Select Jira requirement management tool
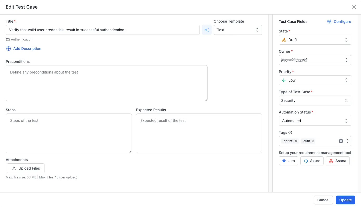Screen dimensions: 361x207 [288, 161]
